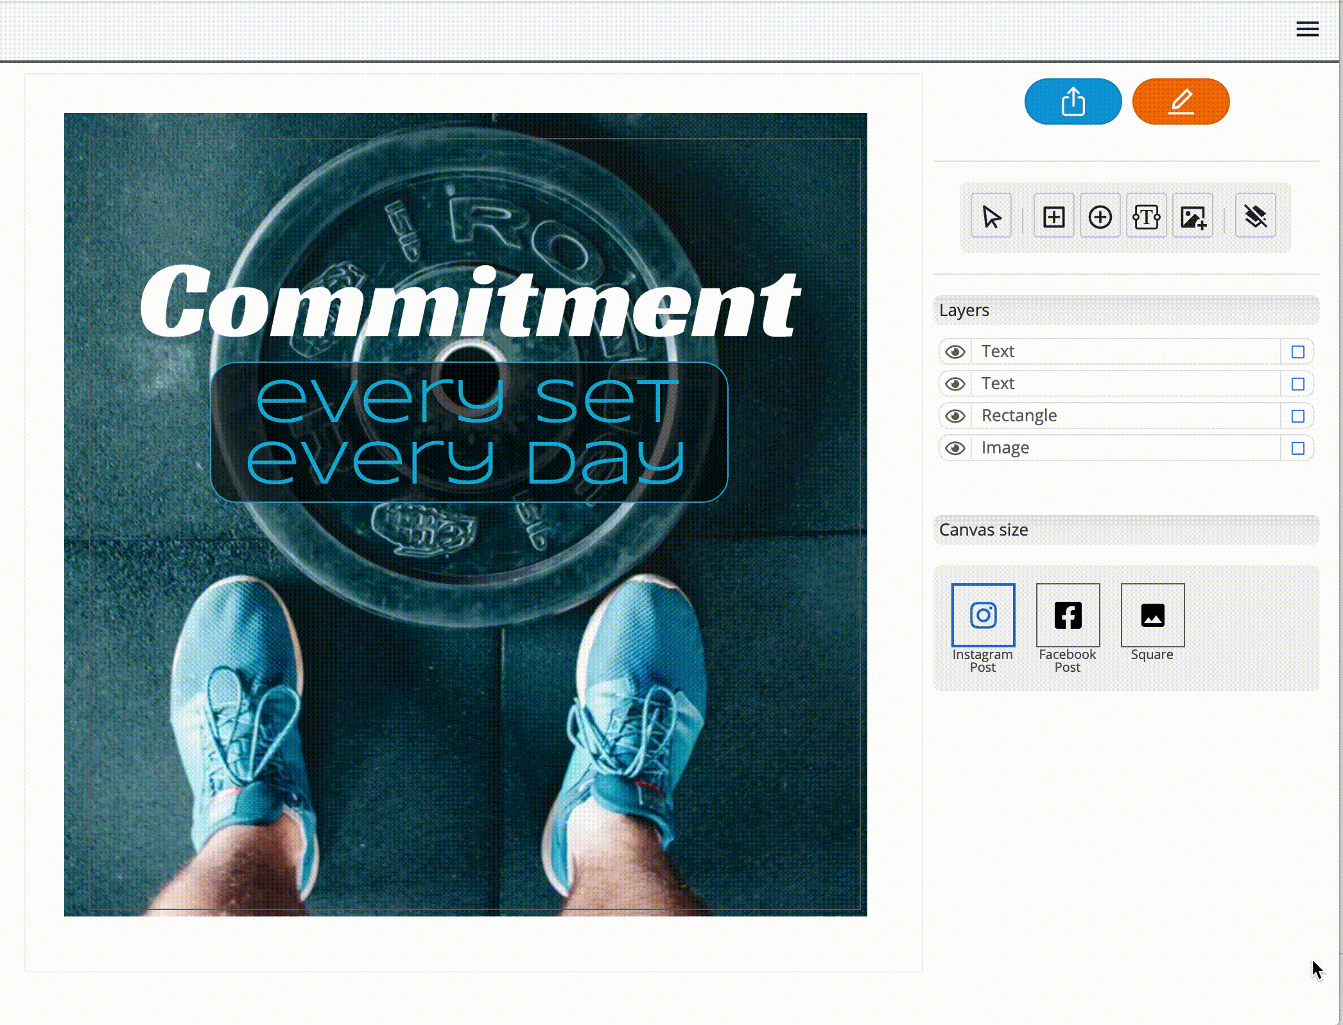Screen dimensions: 1343x1025
Task: Click the add image tool
Action: pos(1192,216)
